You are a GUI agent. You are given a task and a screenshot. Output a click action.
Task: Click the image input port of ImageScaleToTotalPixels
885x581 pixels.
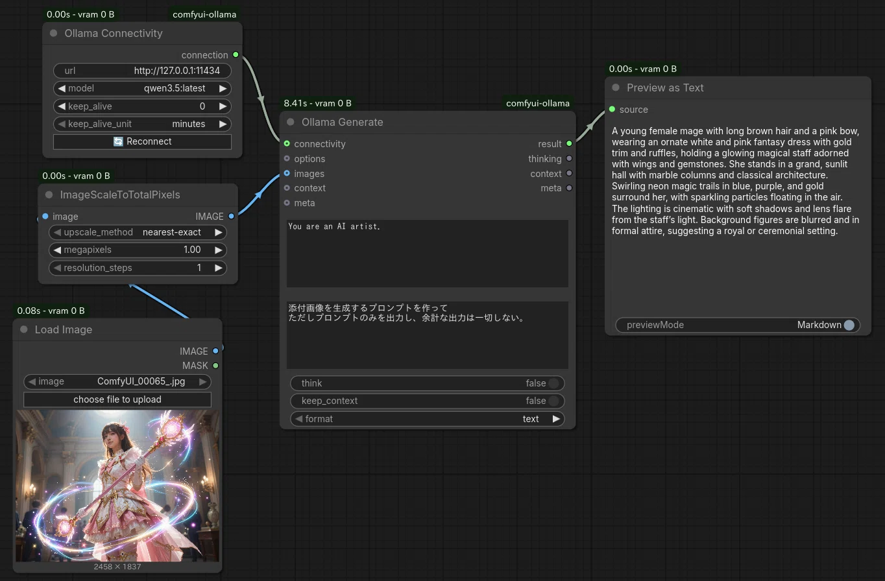[x=45, y=217]
